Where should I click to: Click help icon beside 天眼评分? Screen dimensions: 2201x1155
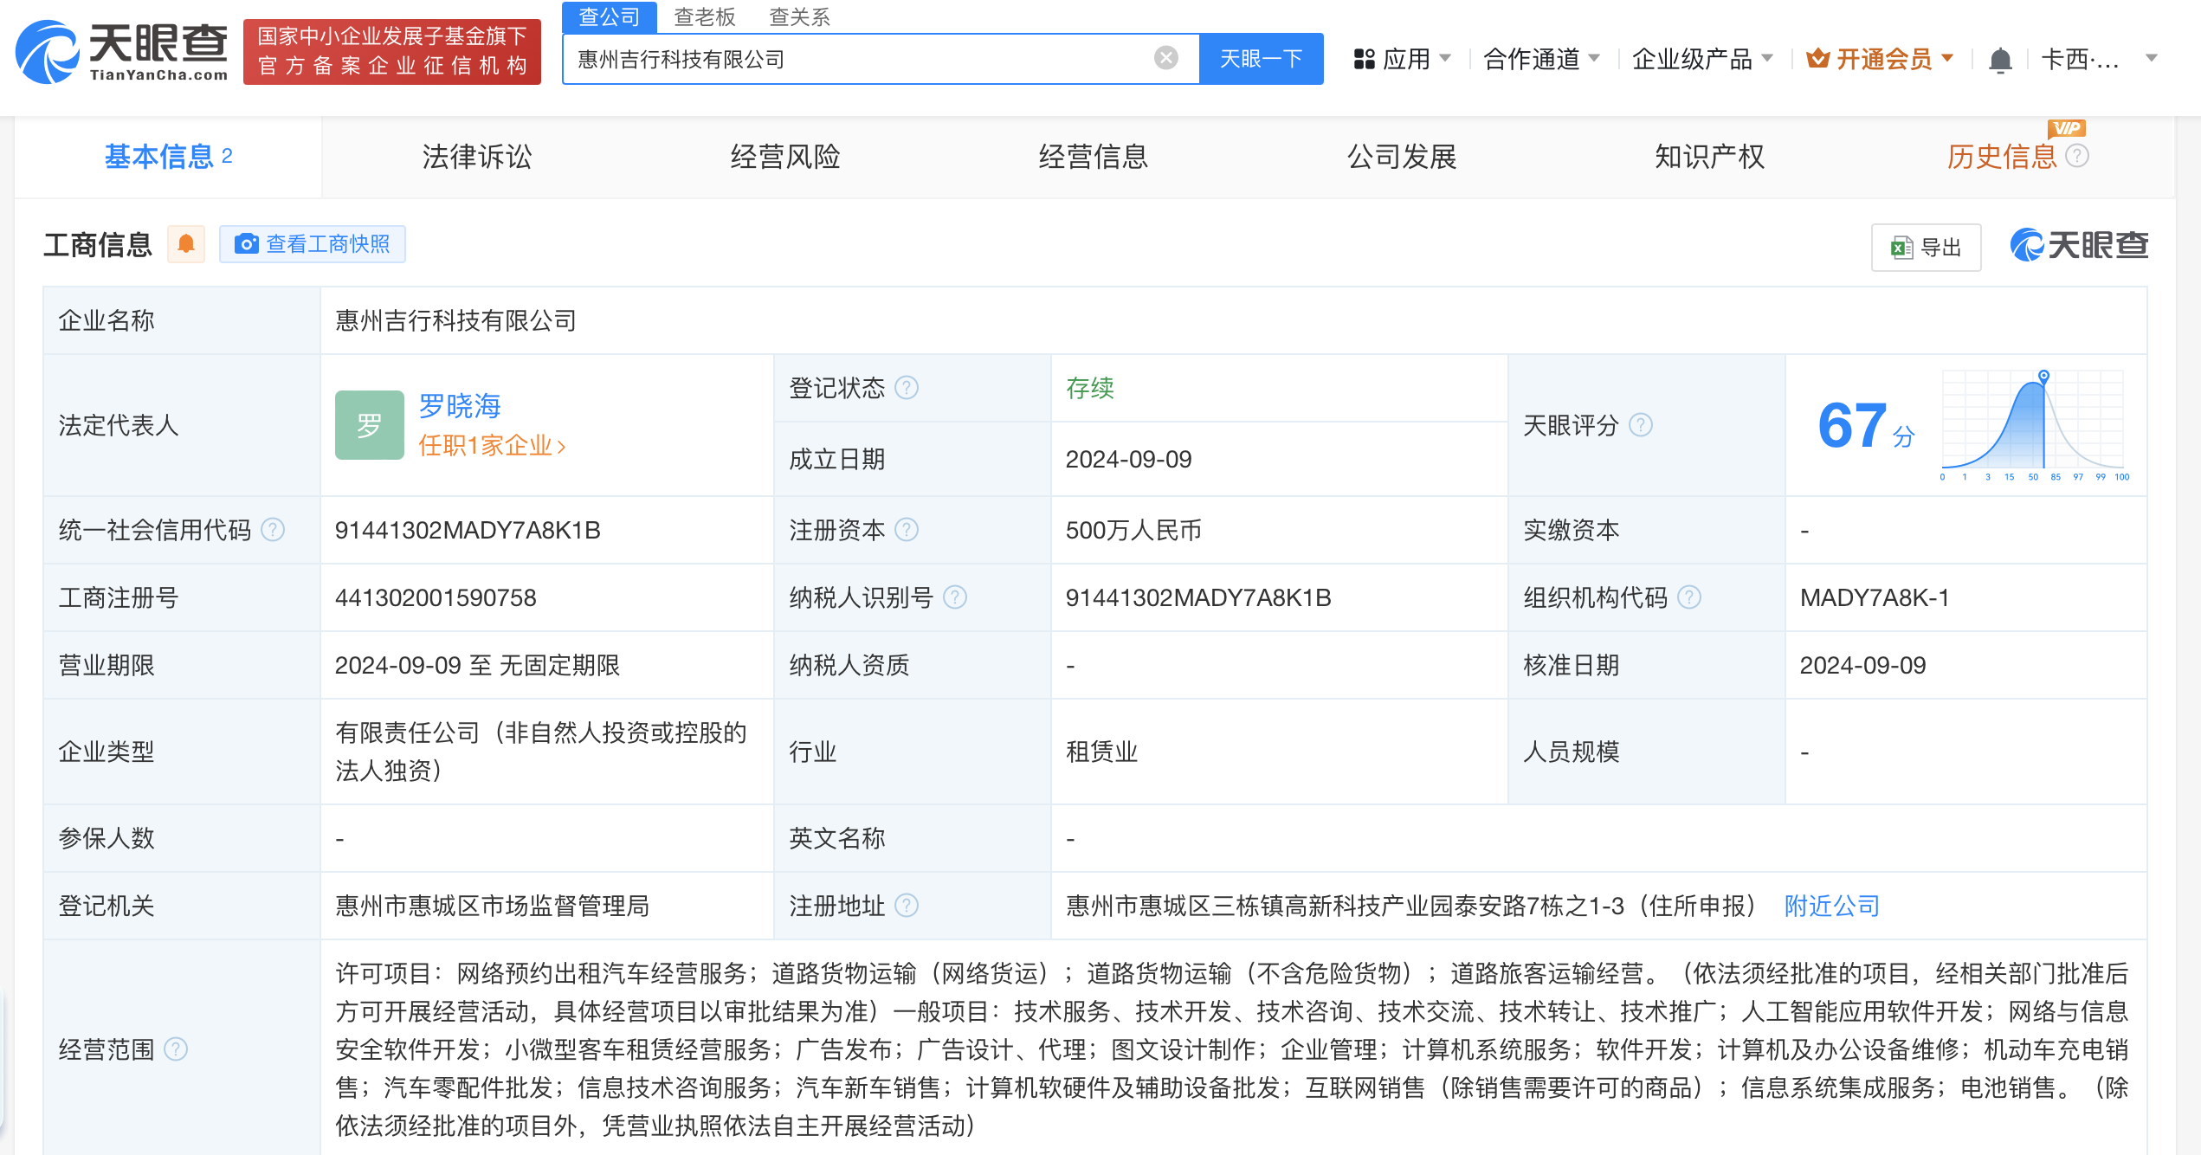tap(1641, 424)
